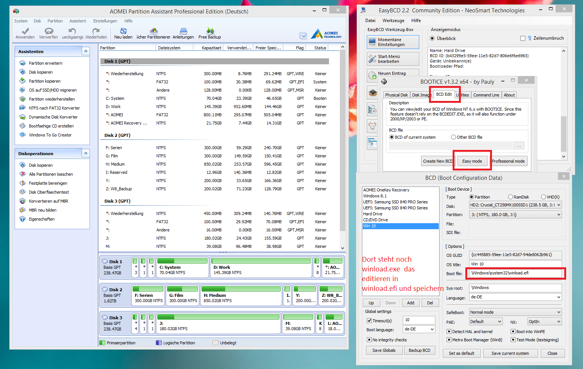Image resolution: width=583 pixels, height=369 pixels.
Task: Open Sicher Partitionieren toolbar icon
Action: pos(154,31)
